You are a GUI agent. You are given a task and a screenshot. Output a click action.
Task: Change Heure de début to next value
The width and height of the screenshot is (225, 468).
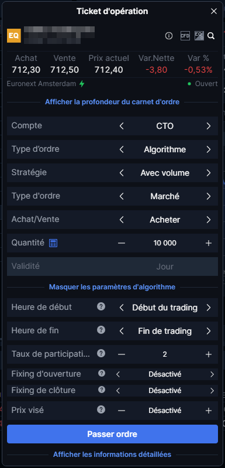[x=208, y=308]
